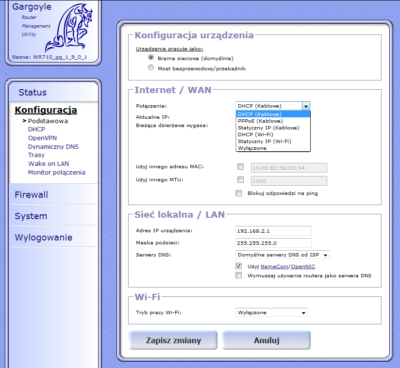Screen dimensions: 400x368
Task: Choose PPPoE (Kablowe) from connection list
Action: [260, 121]
